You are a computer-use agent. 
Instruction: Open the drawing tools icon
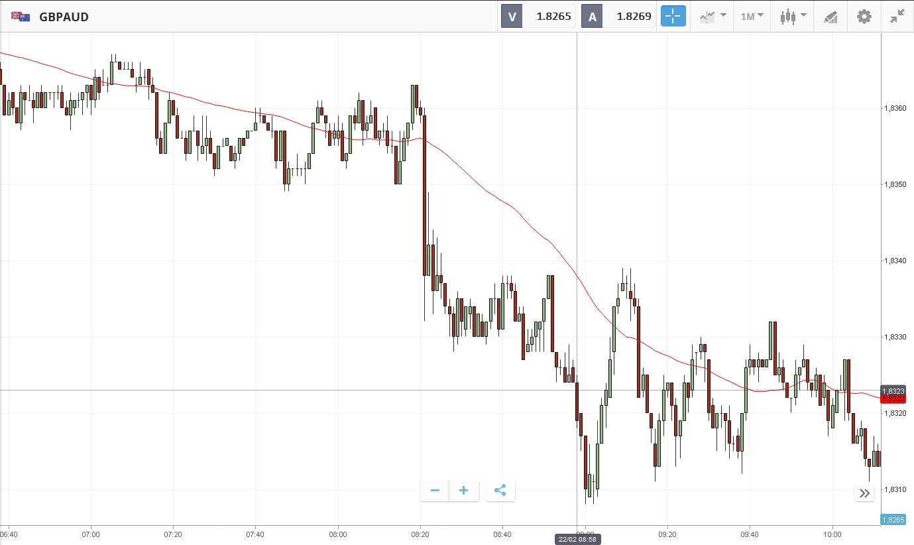[830, 17]
